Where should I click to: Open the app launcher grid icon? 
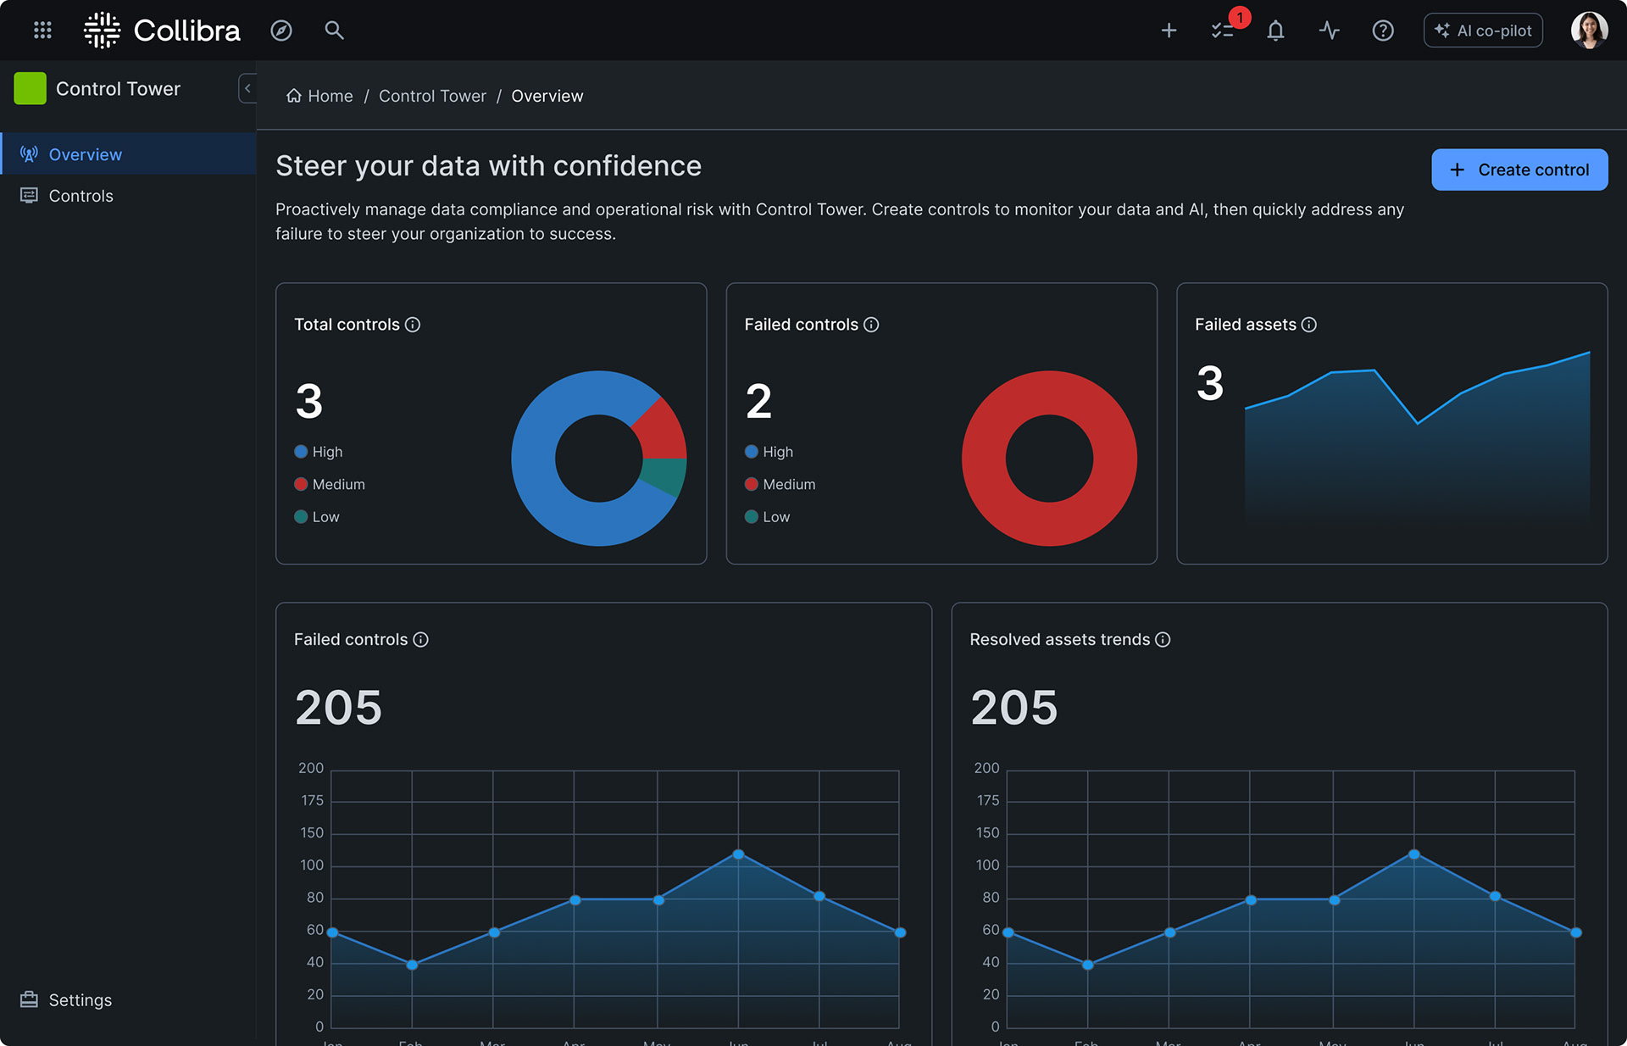point(42,31)
